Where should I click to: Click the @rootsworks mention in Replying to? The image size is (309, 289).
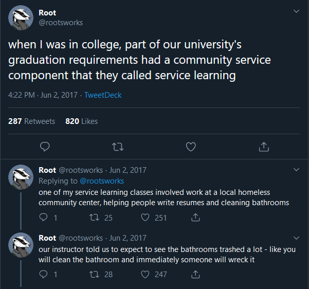tap(101, 181)
